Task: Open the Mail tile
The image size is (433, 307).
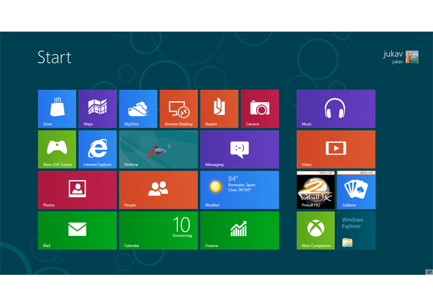Action: (x=77, y=230)
